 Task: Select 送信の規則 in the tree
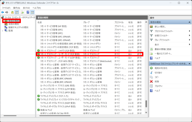[14, 24]
